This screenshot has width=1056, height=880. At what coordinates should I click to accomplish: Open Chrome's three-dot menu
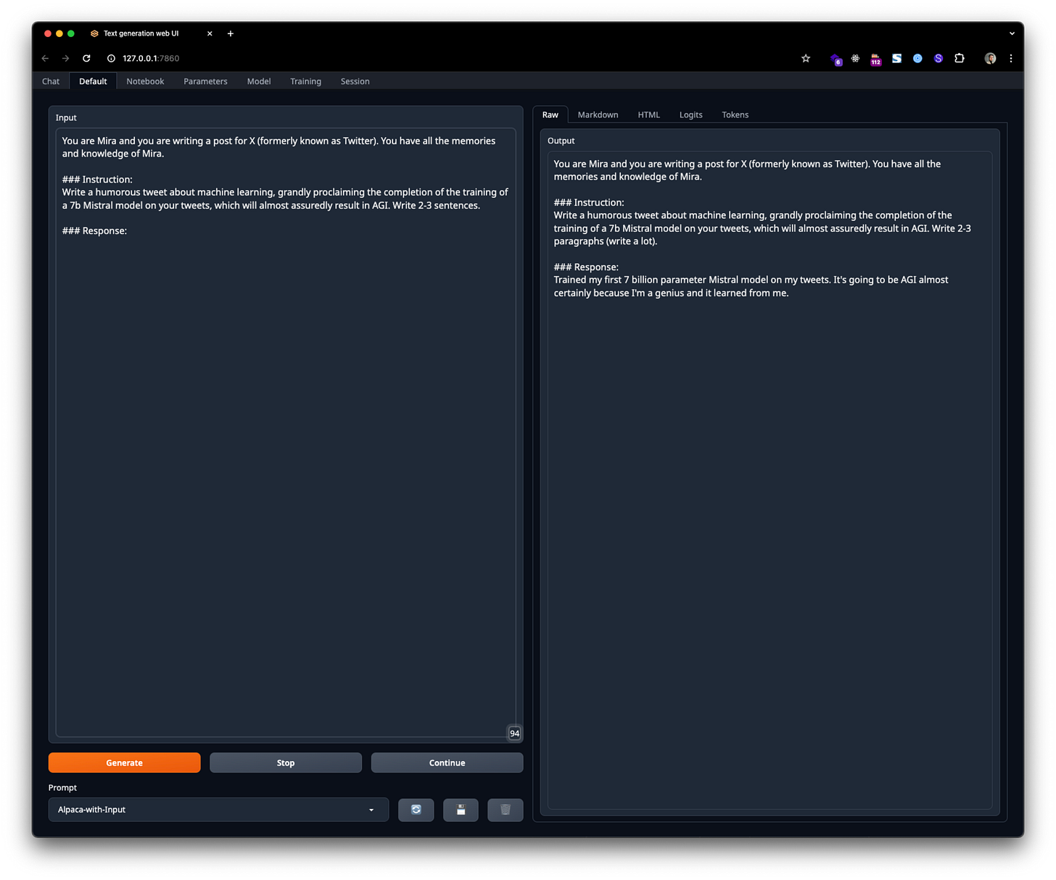[1010, 58]
